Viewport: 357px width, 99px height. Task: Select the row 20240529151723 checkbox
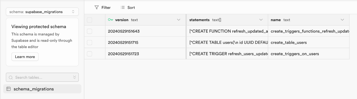point(90,54)
